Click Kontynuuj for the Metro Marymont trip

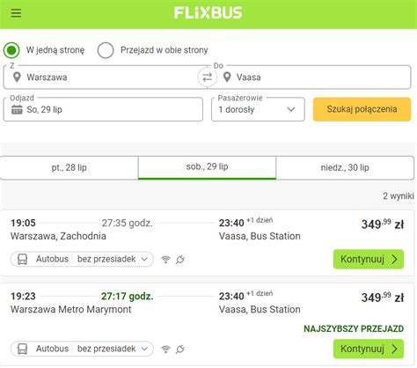pyautogui.click(x=369, y=349)
